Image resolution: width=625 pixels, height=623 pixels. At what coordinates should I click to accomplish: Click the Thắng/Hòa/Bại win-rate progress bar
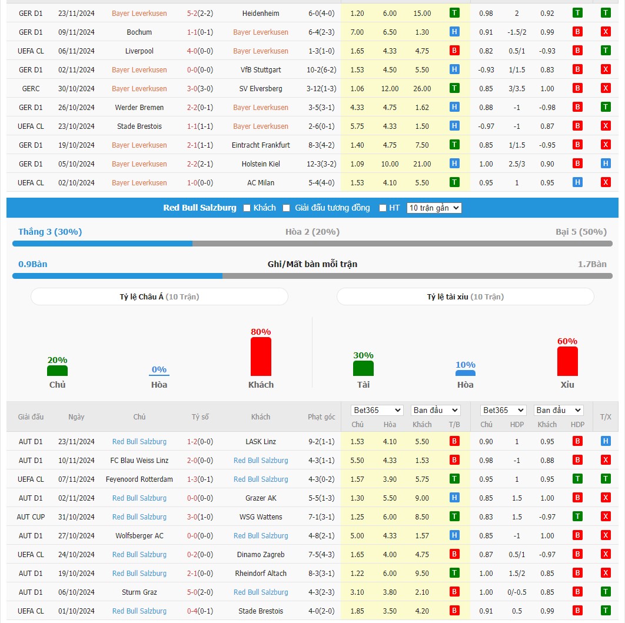coord(312,244)
